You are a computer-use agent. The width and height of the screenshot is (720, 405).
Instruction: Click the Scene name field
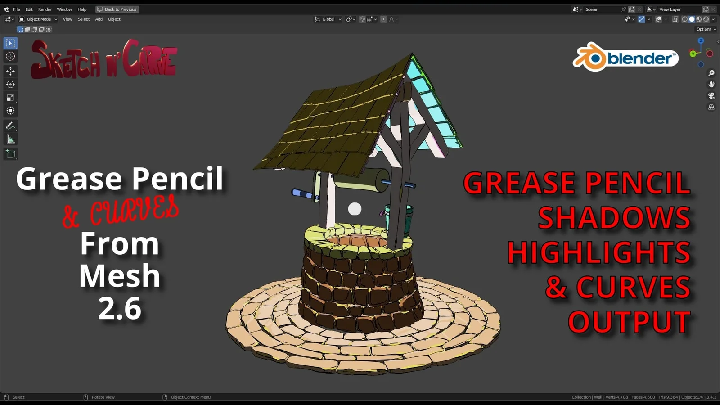592,9
